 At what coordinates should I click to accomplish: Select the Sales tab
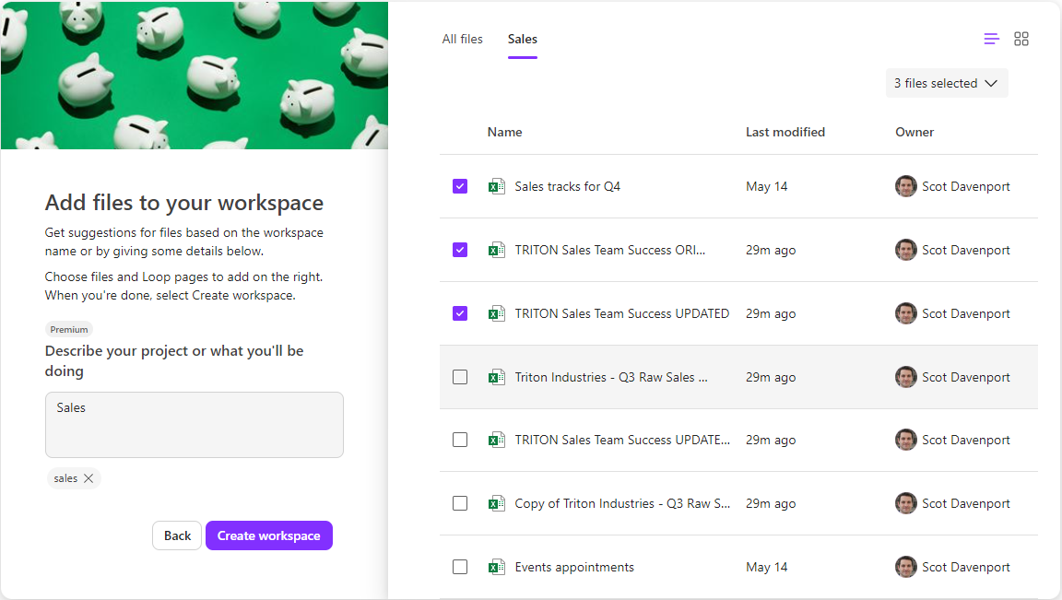click(x=522, y=39)
